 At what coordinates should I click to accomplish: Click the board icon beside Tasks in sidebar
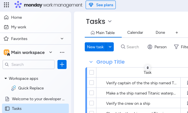click(x=7, y=108)
